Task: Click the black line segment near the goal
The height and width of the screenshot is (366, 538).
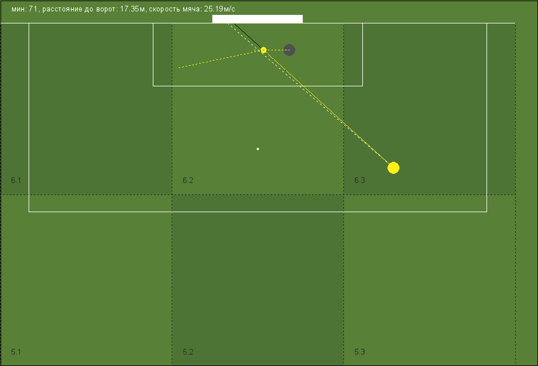Action: click(x=248, y=36)
